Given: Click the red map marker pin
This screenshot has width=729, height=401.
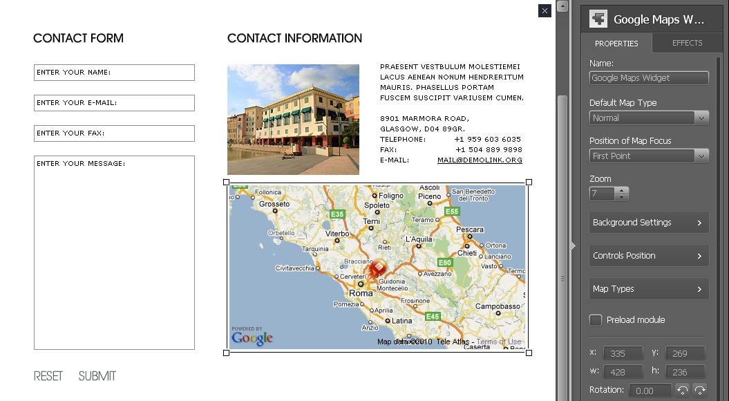Looking at the screenshot, I should 378,268.
